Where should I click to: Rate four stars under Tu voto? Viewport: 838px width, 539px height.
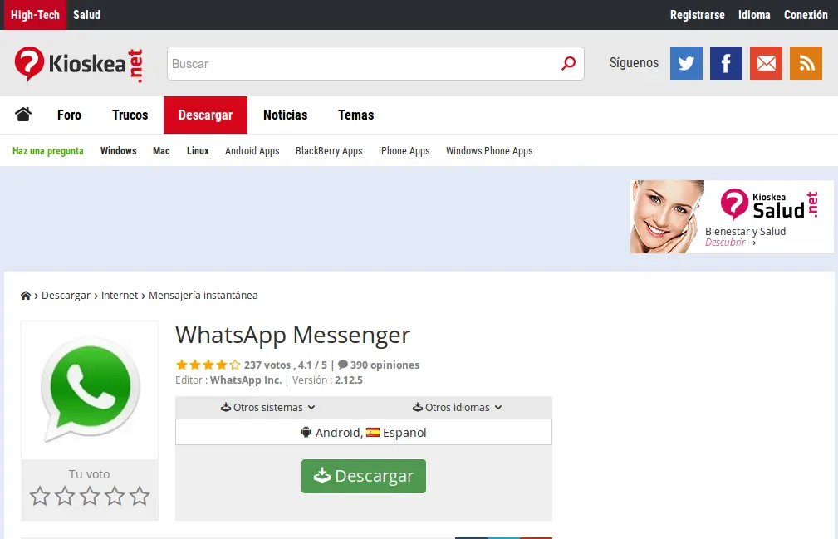point(115,496)
